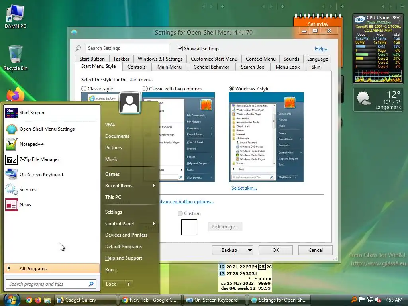
Task: Click the search magnifier in start menu
Action: [91, 284]
